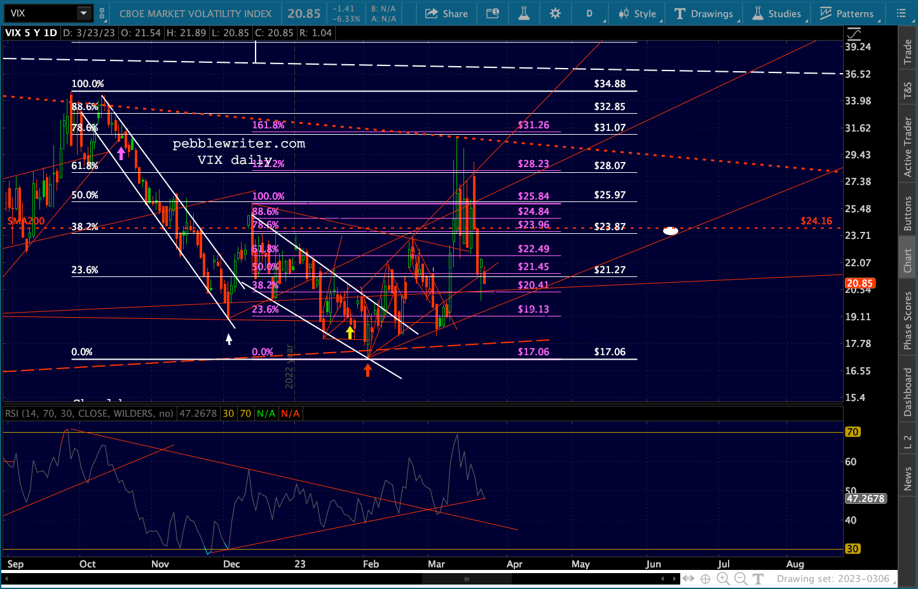
Task: Open the news and events calendar icon
Action: pyautogui.click(x=493, y=13)
